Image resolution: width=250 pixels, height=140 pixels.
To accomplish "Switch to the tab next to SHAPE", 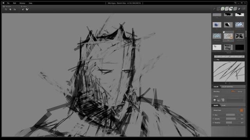I will [x=223, y=105].
